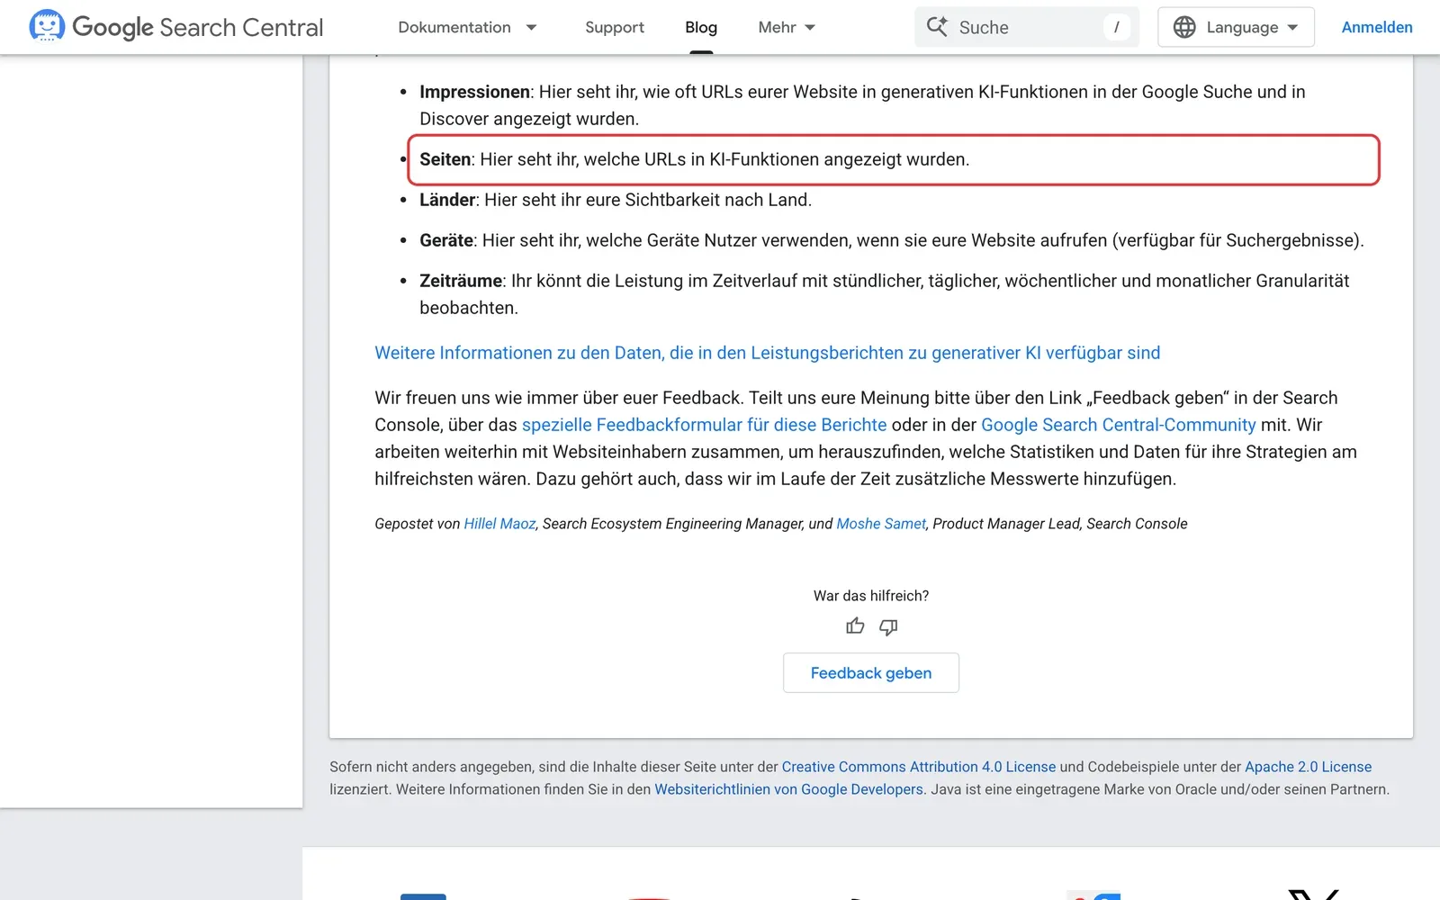Image resolution: width=1440 pixels, height=900 pixels.
Task: Open the Google Search Central-Community link
Action: [x=1119, y=425]
